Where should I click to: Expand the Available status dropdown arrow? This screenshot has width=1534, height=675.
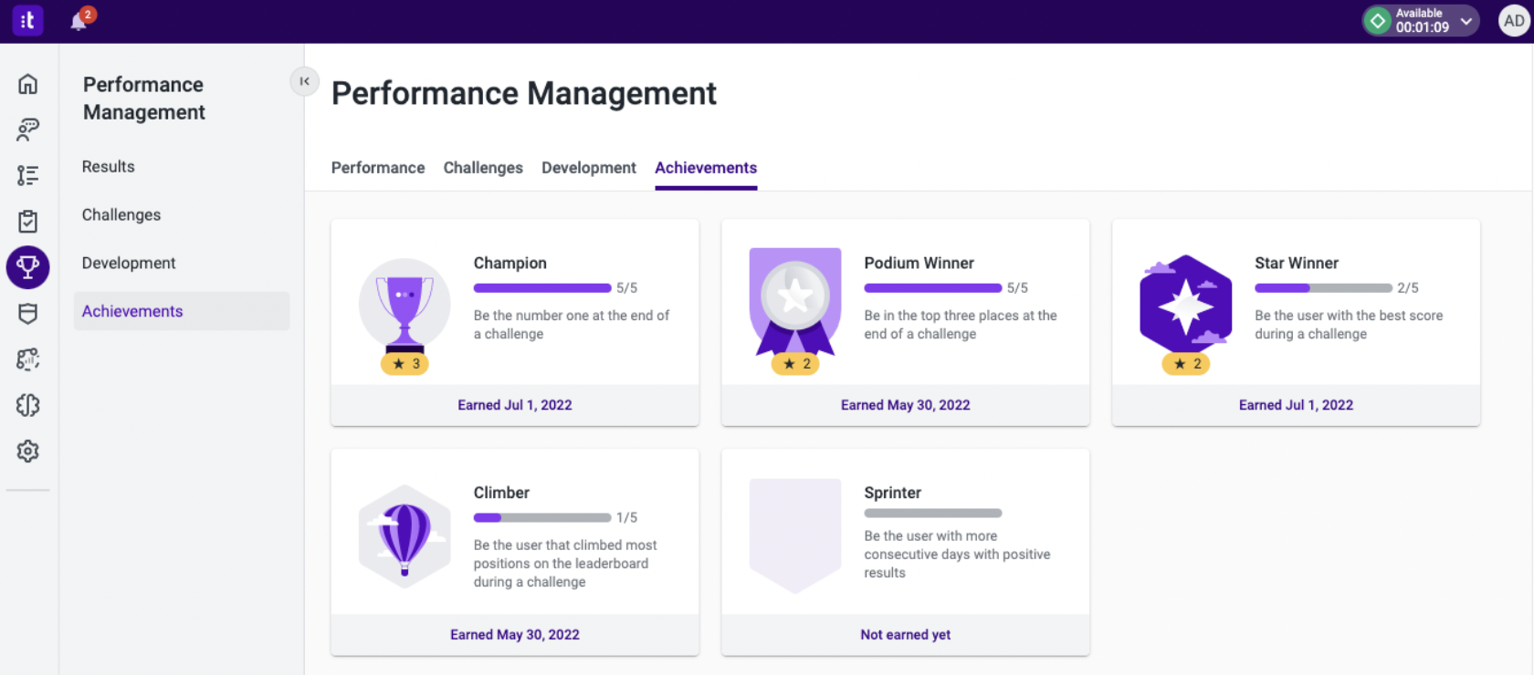[1466, 21]
